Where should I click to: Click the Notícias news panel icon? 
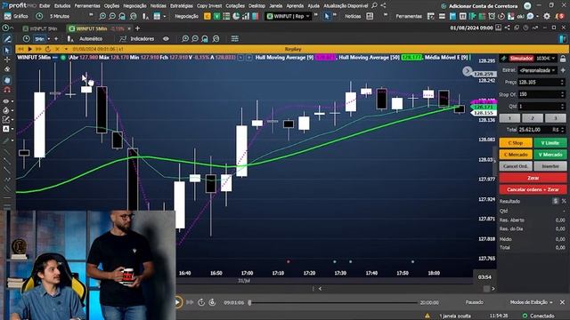(x=370, y=16)
